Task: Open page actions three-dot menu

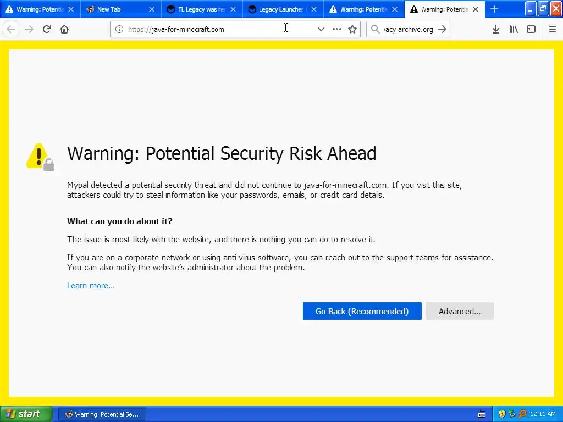Action: point(337,30)
